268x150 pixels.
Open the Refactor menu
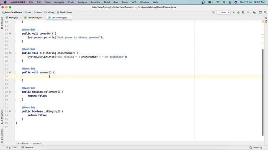click(x=95, y=2)
